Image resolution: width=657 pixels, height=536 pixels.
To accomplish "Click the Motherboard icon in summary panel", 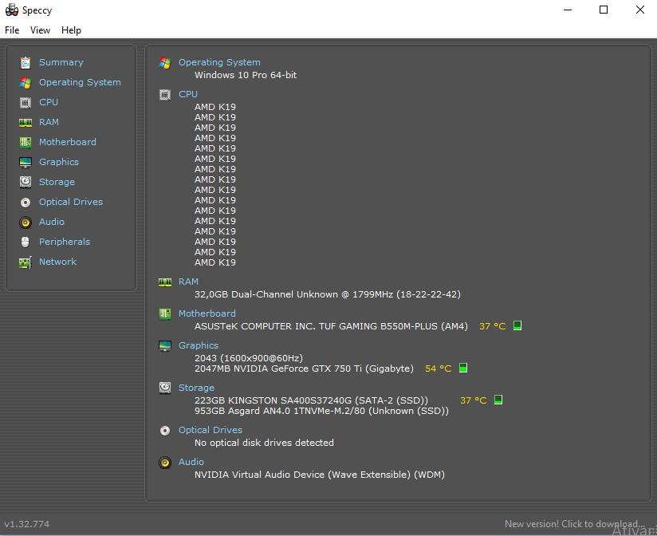I will pos(165,314).
